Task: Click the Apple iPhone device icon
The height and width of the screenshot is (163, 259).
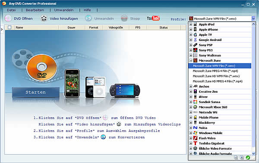Action: coord(195,29)
